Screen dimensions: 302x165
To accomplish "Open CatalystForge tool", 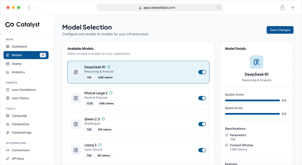I will coord(26,133).
